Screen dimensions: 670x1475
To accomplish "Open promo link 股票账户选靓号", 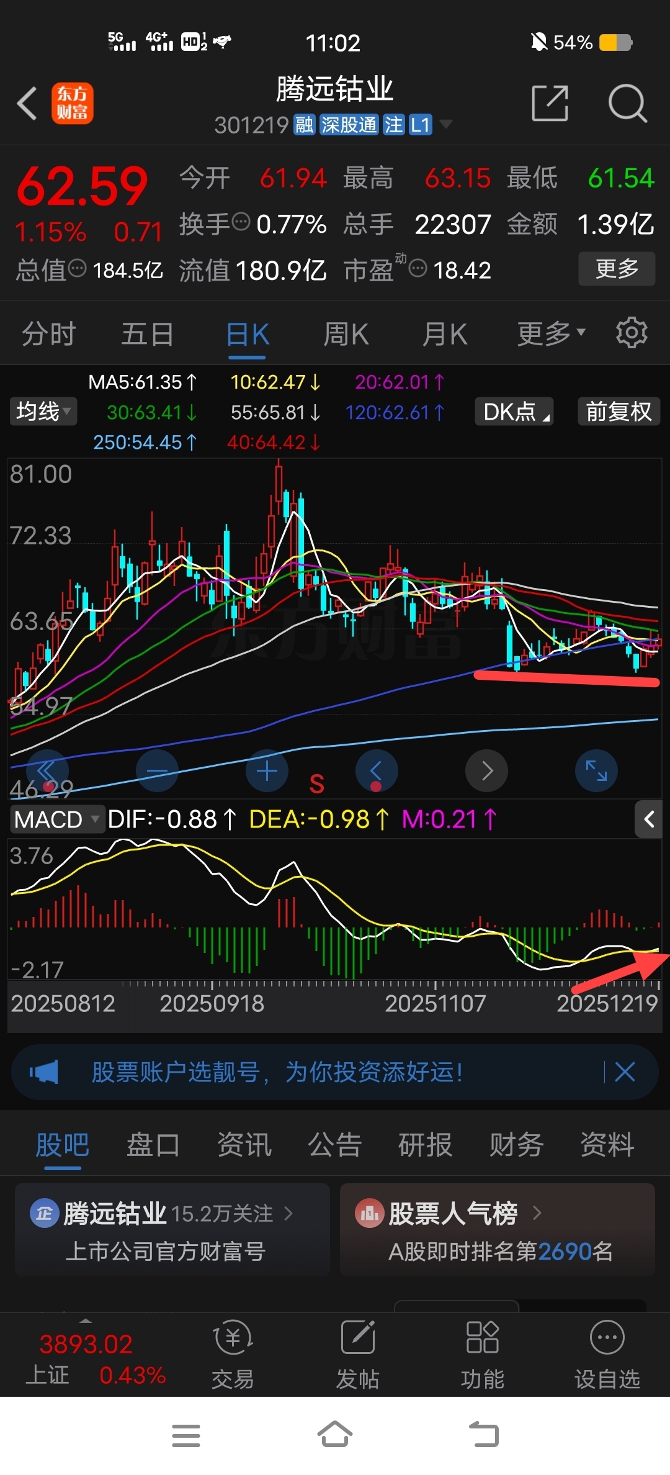I will click(x=277, y=1072).
